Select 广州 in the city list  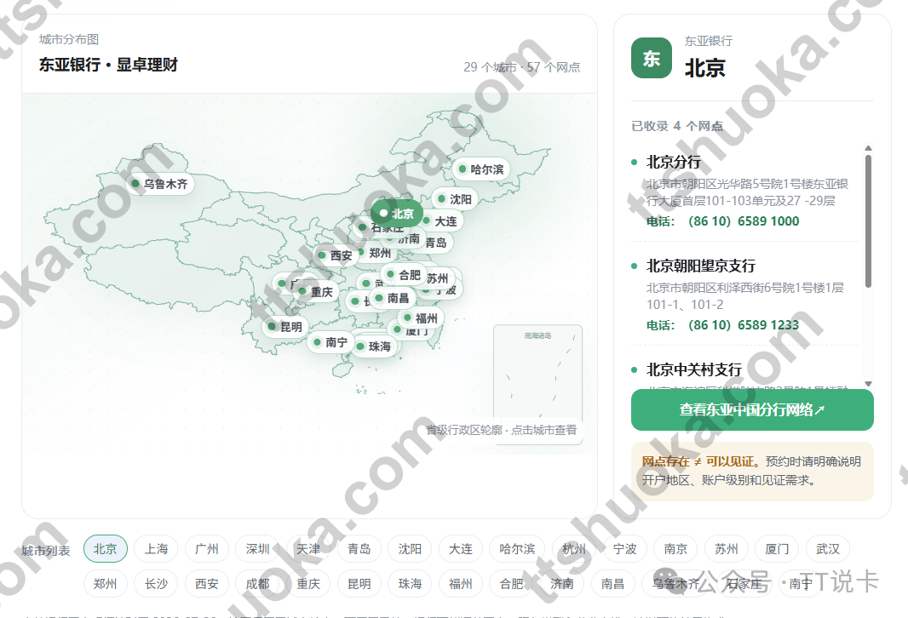(x=207, y=548)
